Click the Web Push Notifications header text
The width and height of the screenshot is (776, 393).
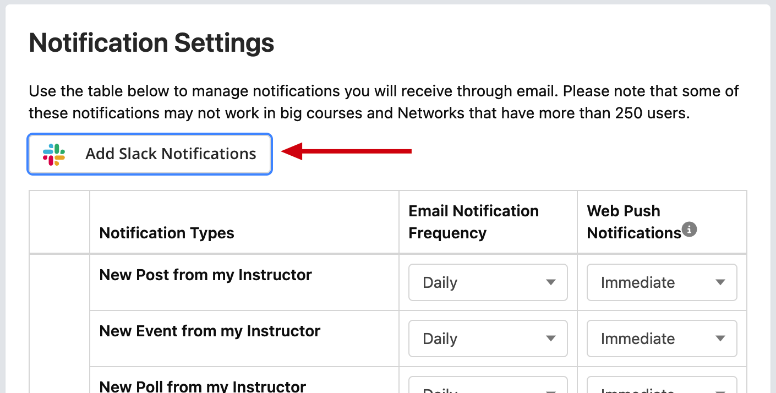(x=634, y=222)
